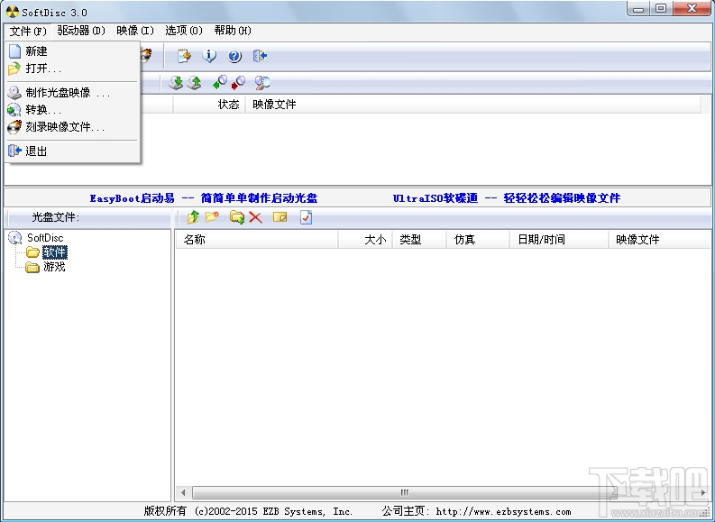Click the unmount image icon with green up arrow

[194, 83]
